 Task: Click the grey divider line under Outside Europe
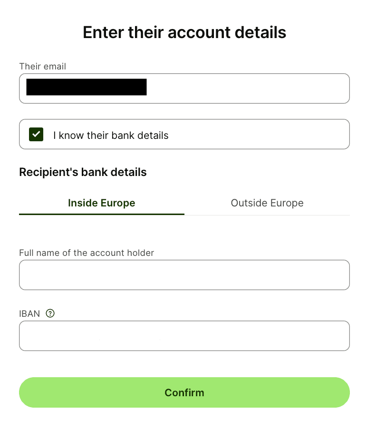267,215
